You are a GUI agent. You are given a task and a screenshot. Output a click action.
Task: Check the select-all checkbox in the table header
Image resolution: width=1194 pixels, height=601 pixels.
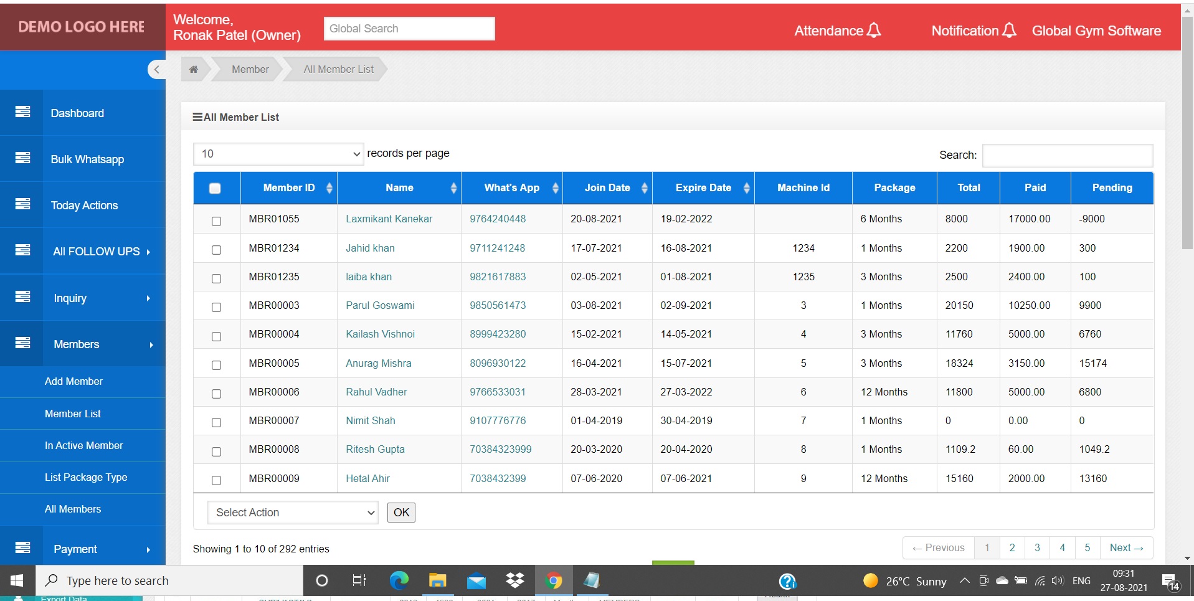(x=216, y=187)
